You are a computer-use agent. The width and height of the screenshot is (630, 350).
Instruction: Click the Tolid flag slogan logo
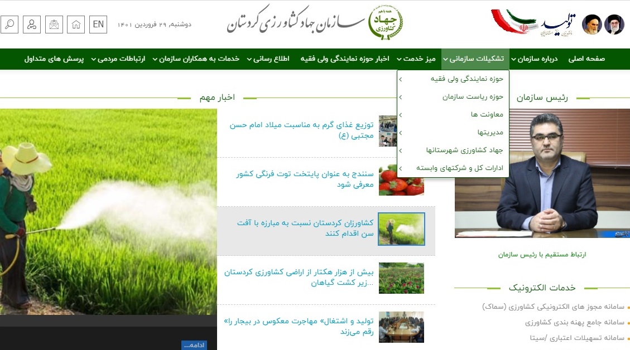533,22
